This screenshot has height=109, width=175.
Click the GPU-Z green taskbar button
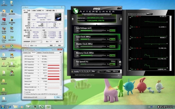pyautogui.click(x=48, y=107)
